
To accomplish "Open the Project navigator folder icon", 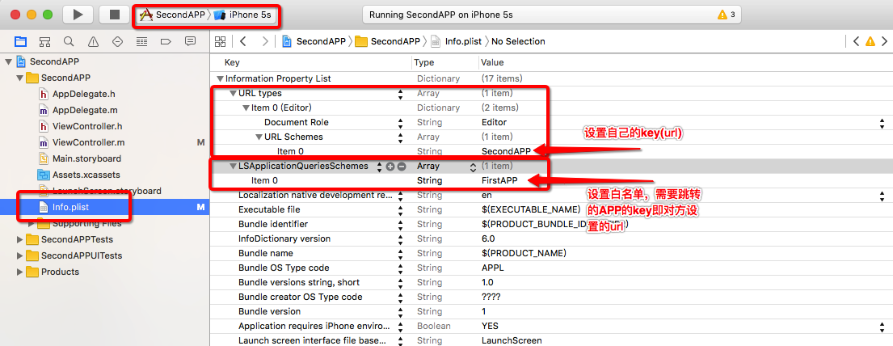I will (20, 41).
